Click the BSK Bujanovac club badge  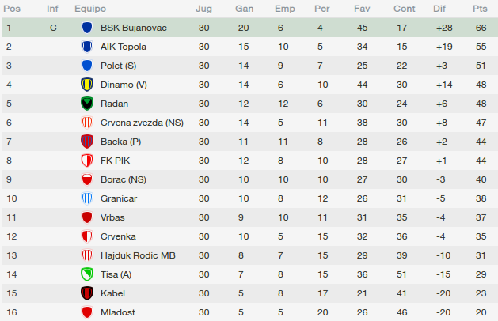(x=87, y=28)
